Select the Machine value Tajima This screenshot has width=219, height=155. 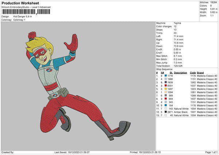click(x=178, y=23)
